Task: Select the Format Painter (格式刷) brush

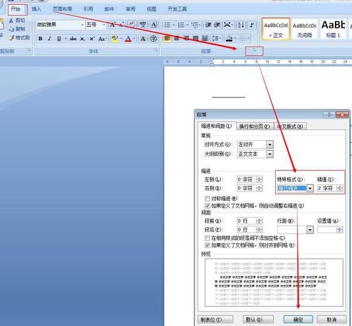Action: point(11,38)
